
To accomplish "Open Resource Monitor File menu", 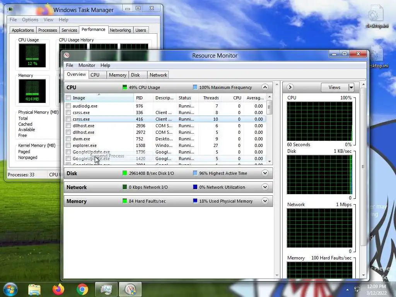I will pyautogui.click(x=70, y=65).
